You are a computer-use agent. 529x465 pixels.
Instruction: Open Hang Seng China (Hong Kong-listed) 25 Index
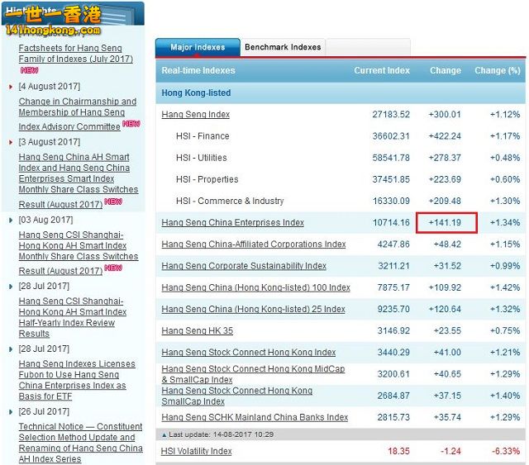(x=253, y=309)
